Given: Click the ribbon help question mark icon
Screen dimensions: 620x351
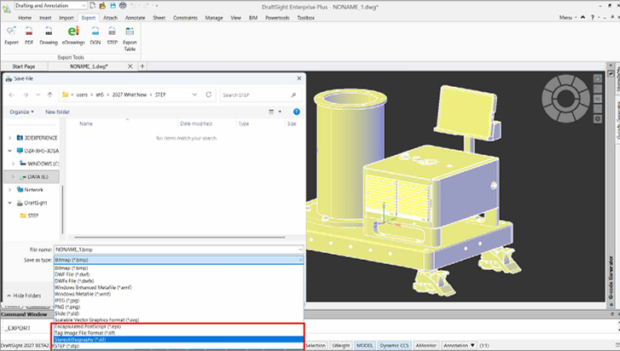Looking at the screenshot, I should click(593, 17).
